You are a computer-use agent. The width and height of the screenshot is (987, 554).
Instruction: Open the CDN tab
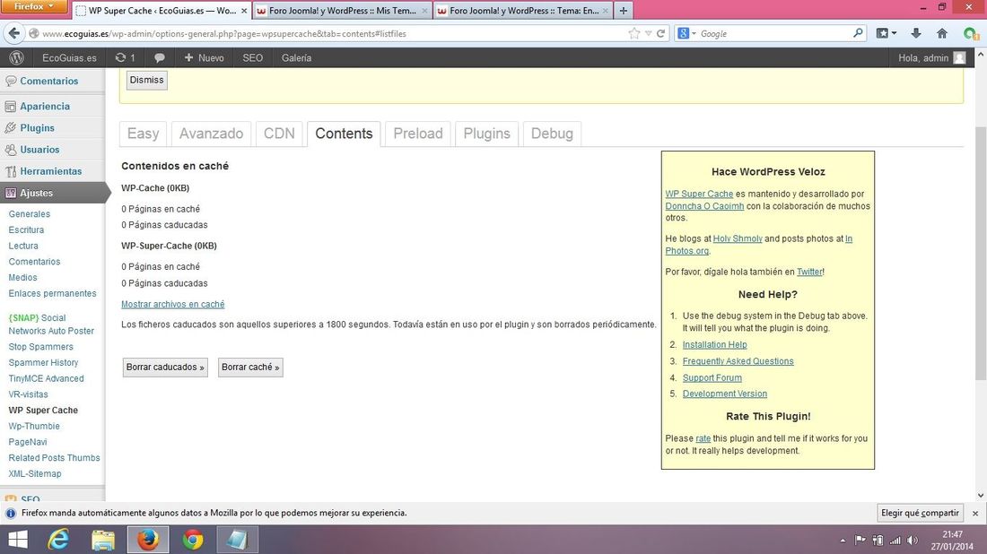tap(279, 134)
